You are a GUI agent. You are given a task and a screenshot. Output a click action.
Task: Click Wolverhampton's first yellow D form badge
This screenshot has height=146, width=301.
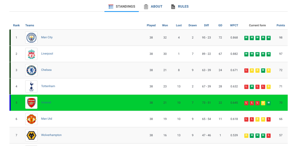pyautogui.click(x=246, y=135)
